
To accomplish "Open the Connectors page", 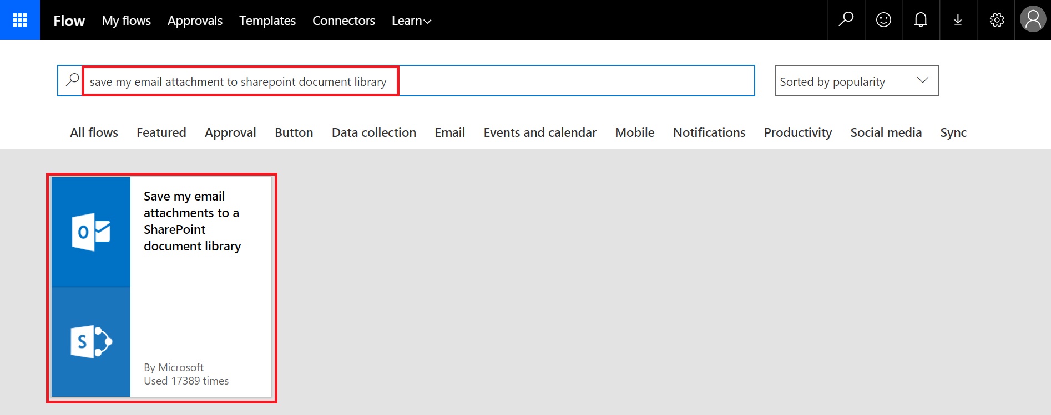I will 343,21.
